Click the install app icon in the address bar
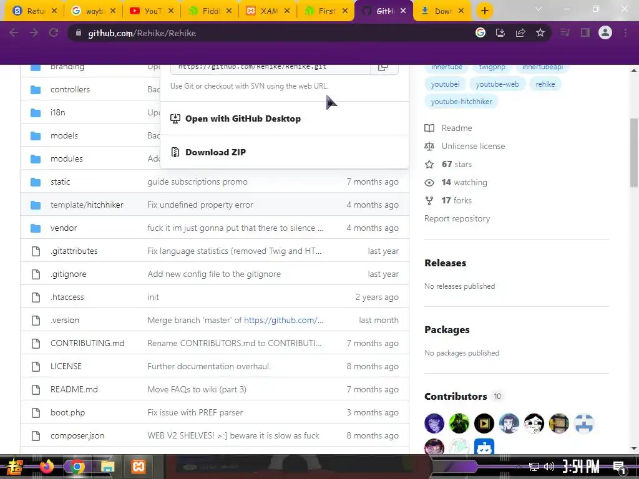Image resolution: width=639 pixels, height=479 pixels. pos(500,33)
